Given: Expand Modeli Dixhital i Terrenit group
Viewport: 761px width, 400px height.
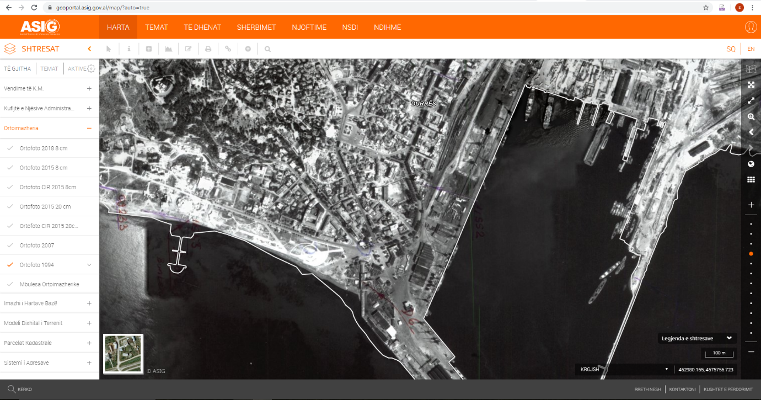Looking at the screenshot, I should tap(89, 323).
